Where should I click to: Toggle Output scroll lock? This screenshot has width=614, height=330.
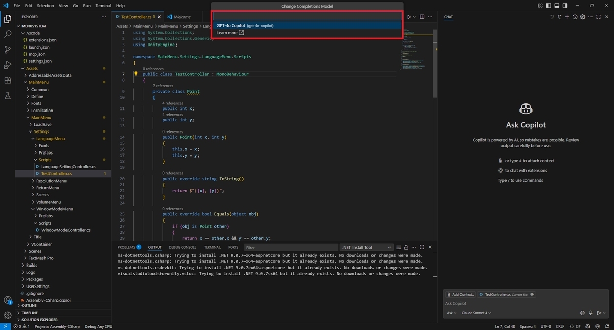[x=406, y=247]
